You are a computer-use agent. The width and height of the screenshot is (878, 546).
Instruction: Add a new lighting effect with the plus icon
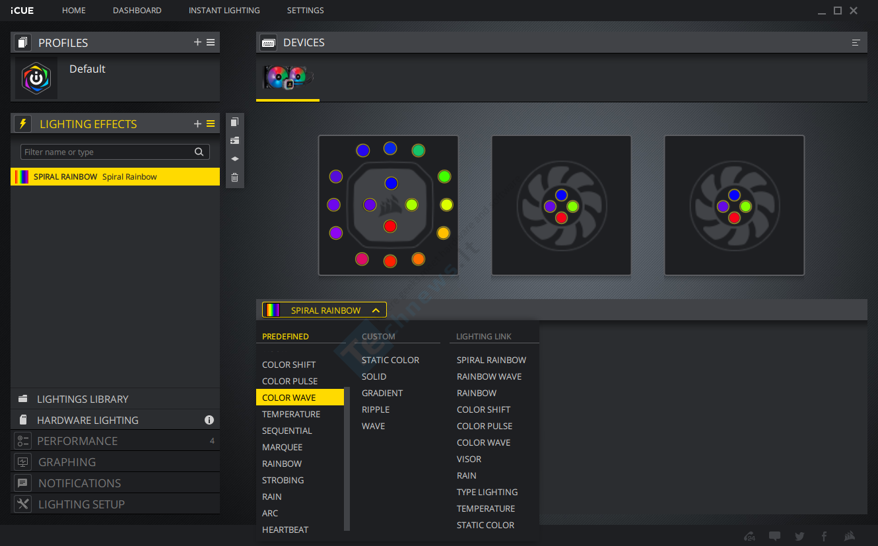click(197, 123)
